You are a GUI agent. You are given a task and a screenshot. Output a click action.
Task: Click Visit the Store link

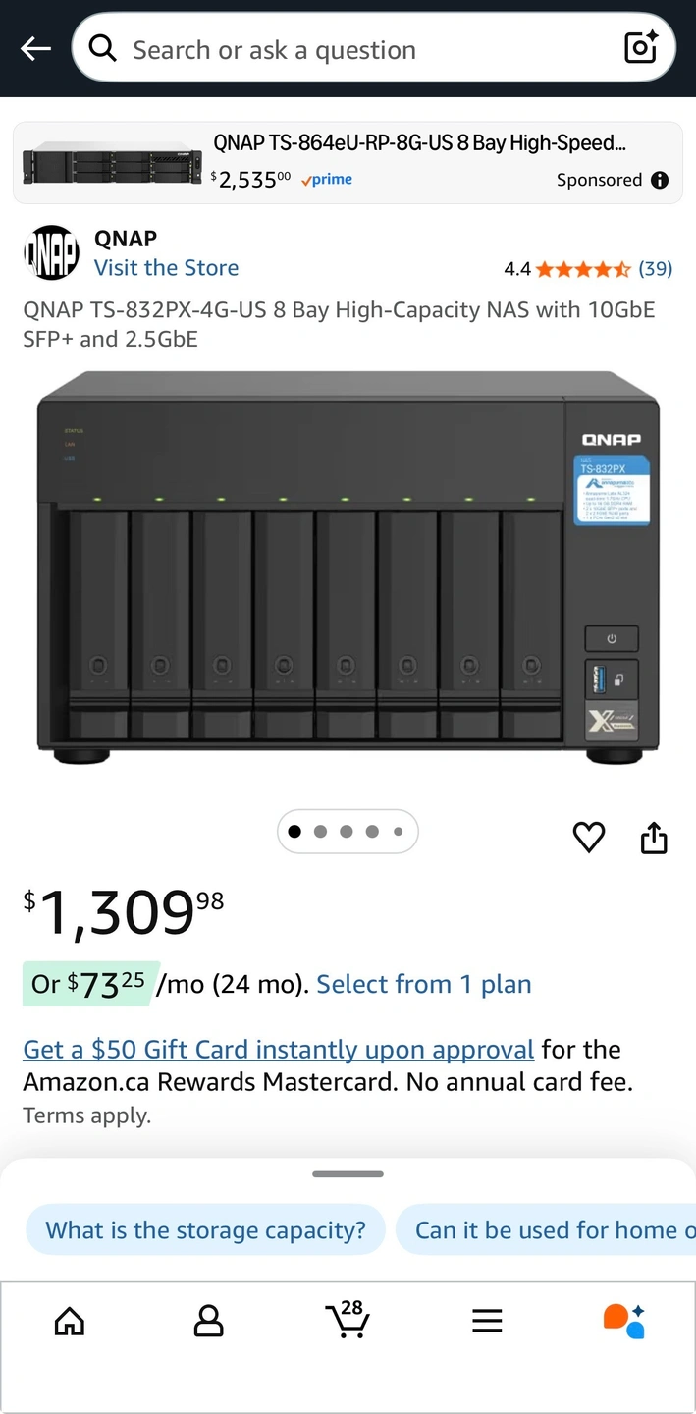[166, 268]
